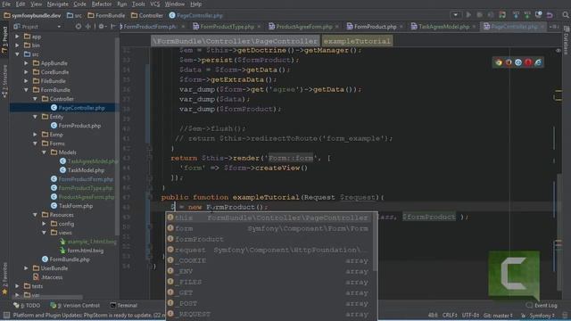Open the File menu
The height and width of the screenshot is (321, 571).
(x=6, y=4)
